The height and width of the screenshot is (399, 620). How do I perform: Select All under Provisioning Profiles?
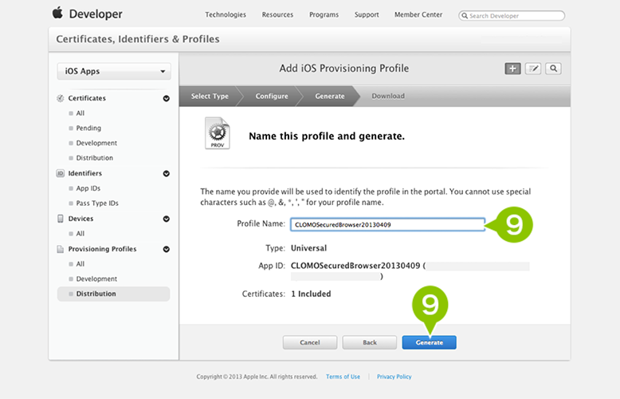pos(80,264)
